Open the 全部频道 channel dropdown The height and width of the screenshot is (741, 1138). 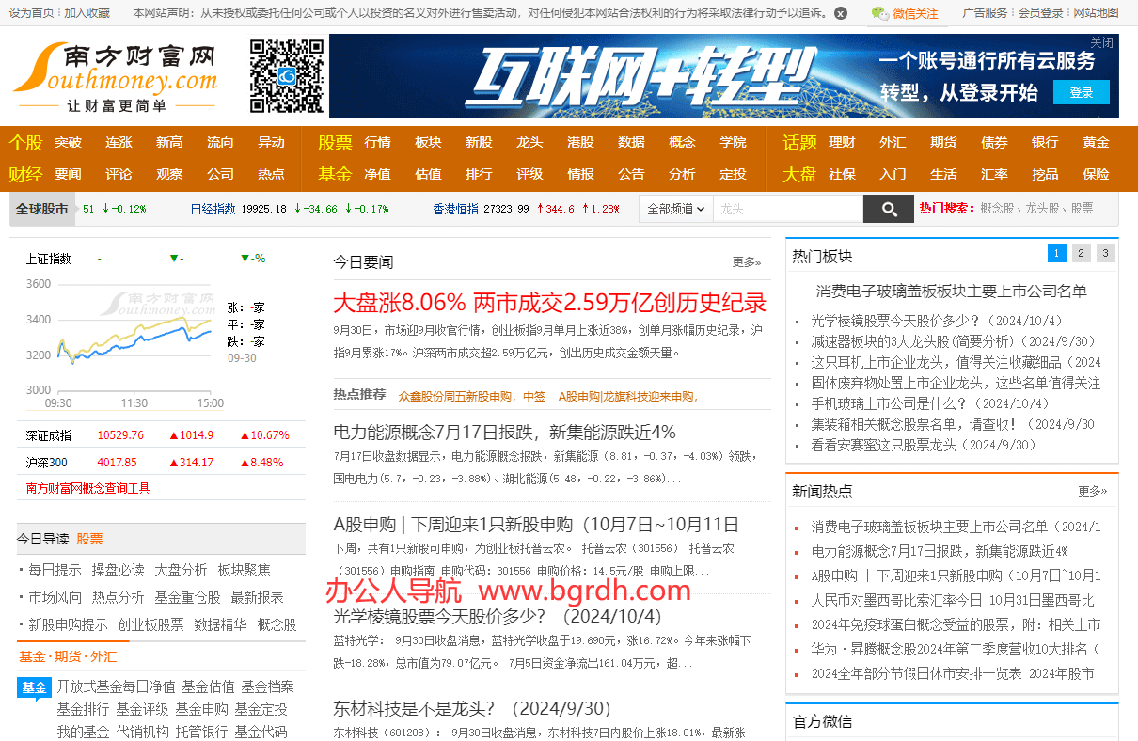[x=675, y=209]
